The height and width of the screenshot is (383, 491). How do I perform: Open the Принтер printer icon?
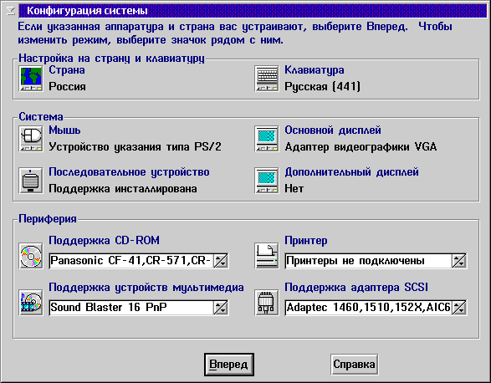(267, 256)
